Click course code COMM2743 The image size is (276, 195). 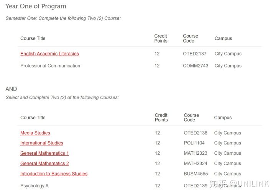click(195, 66)
